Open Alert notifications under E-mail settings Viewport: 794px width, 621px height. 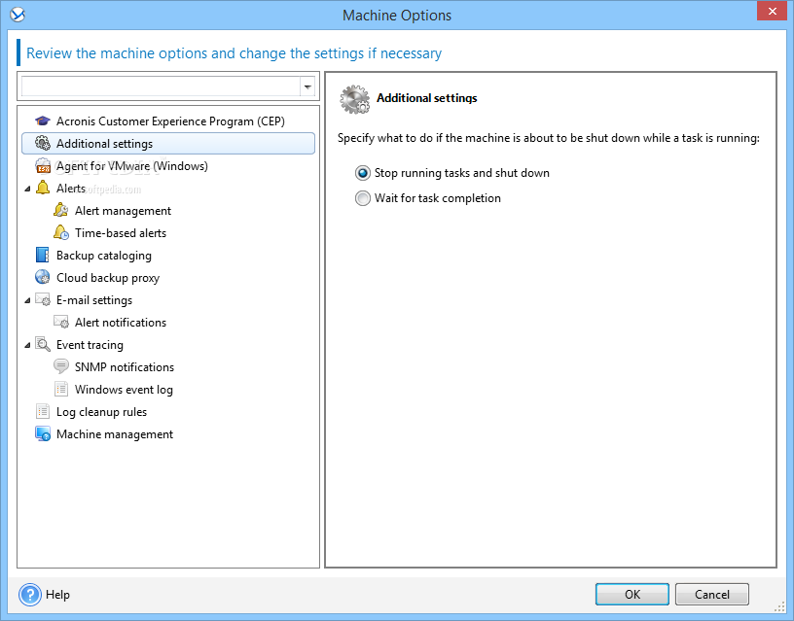click(x=121, y=322)
